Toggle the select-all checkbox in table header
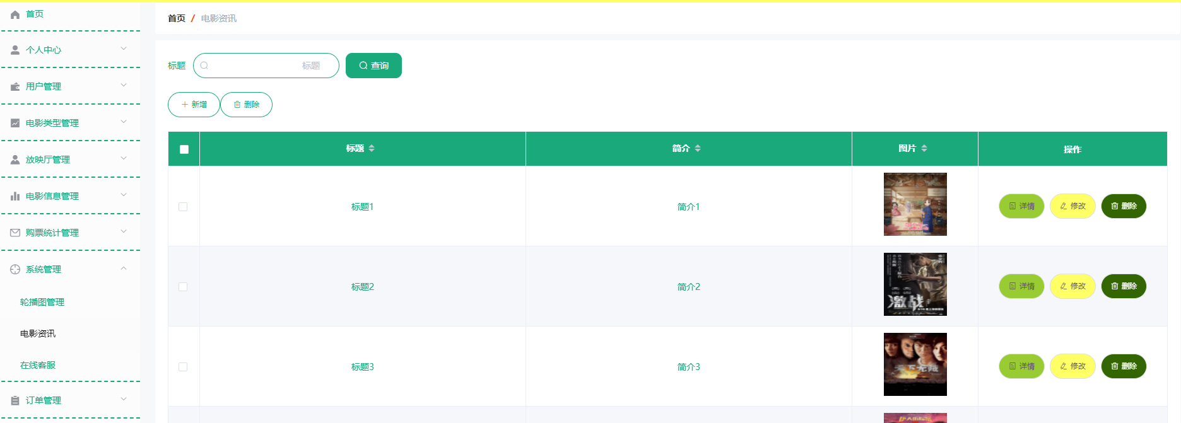Viewport: 1181px width, 423px height. click(x=183, y=149)
